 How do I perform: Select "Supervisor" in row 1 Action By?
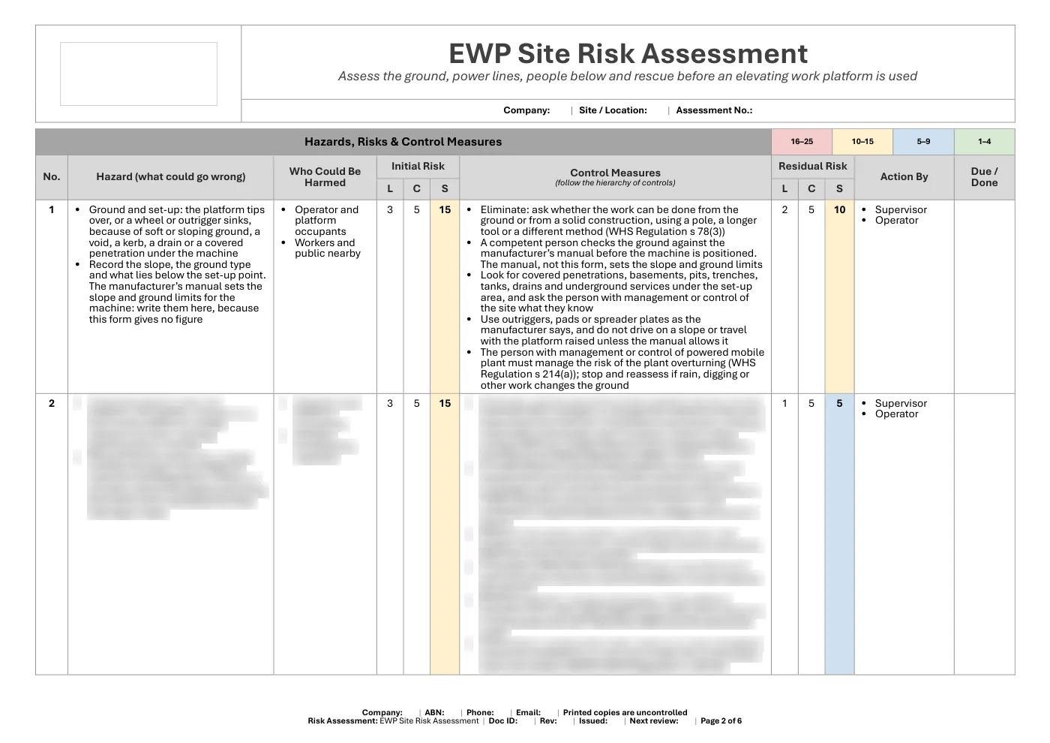click(901, 210)
